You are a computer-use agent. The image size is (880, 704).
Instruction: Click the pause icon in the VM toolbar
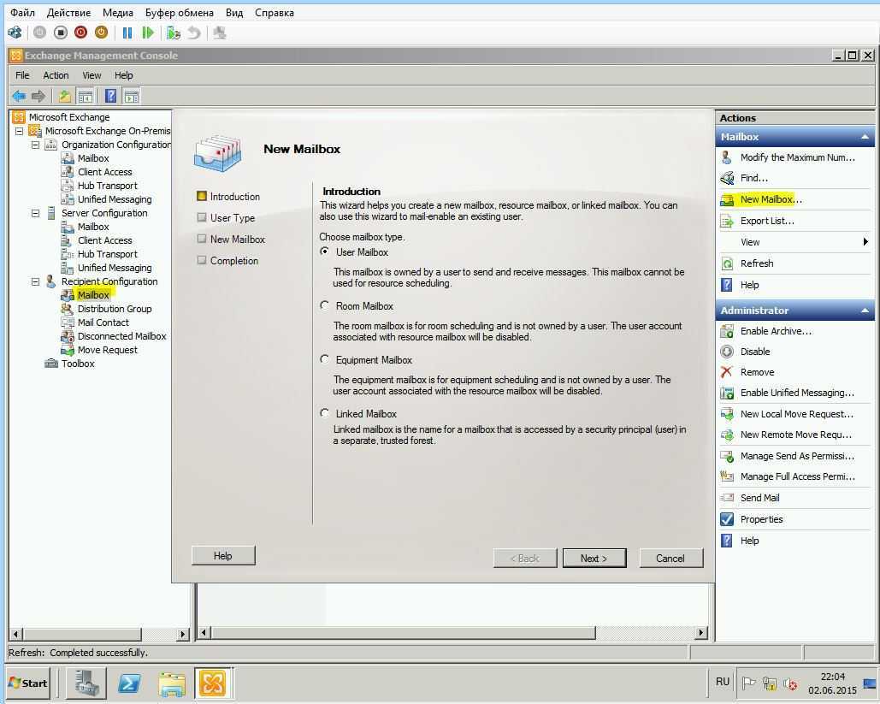[127, 33]
